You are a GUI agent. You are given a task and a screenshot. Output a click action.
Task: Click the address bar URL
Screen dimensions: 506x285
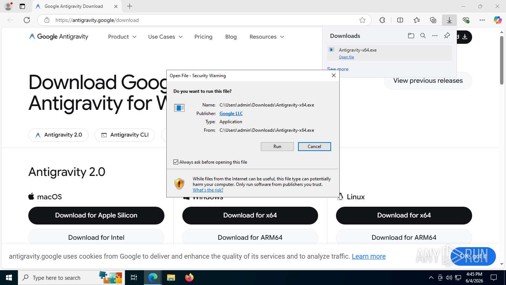97,20
